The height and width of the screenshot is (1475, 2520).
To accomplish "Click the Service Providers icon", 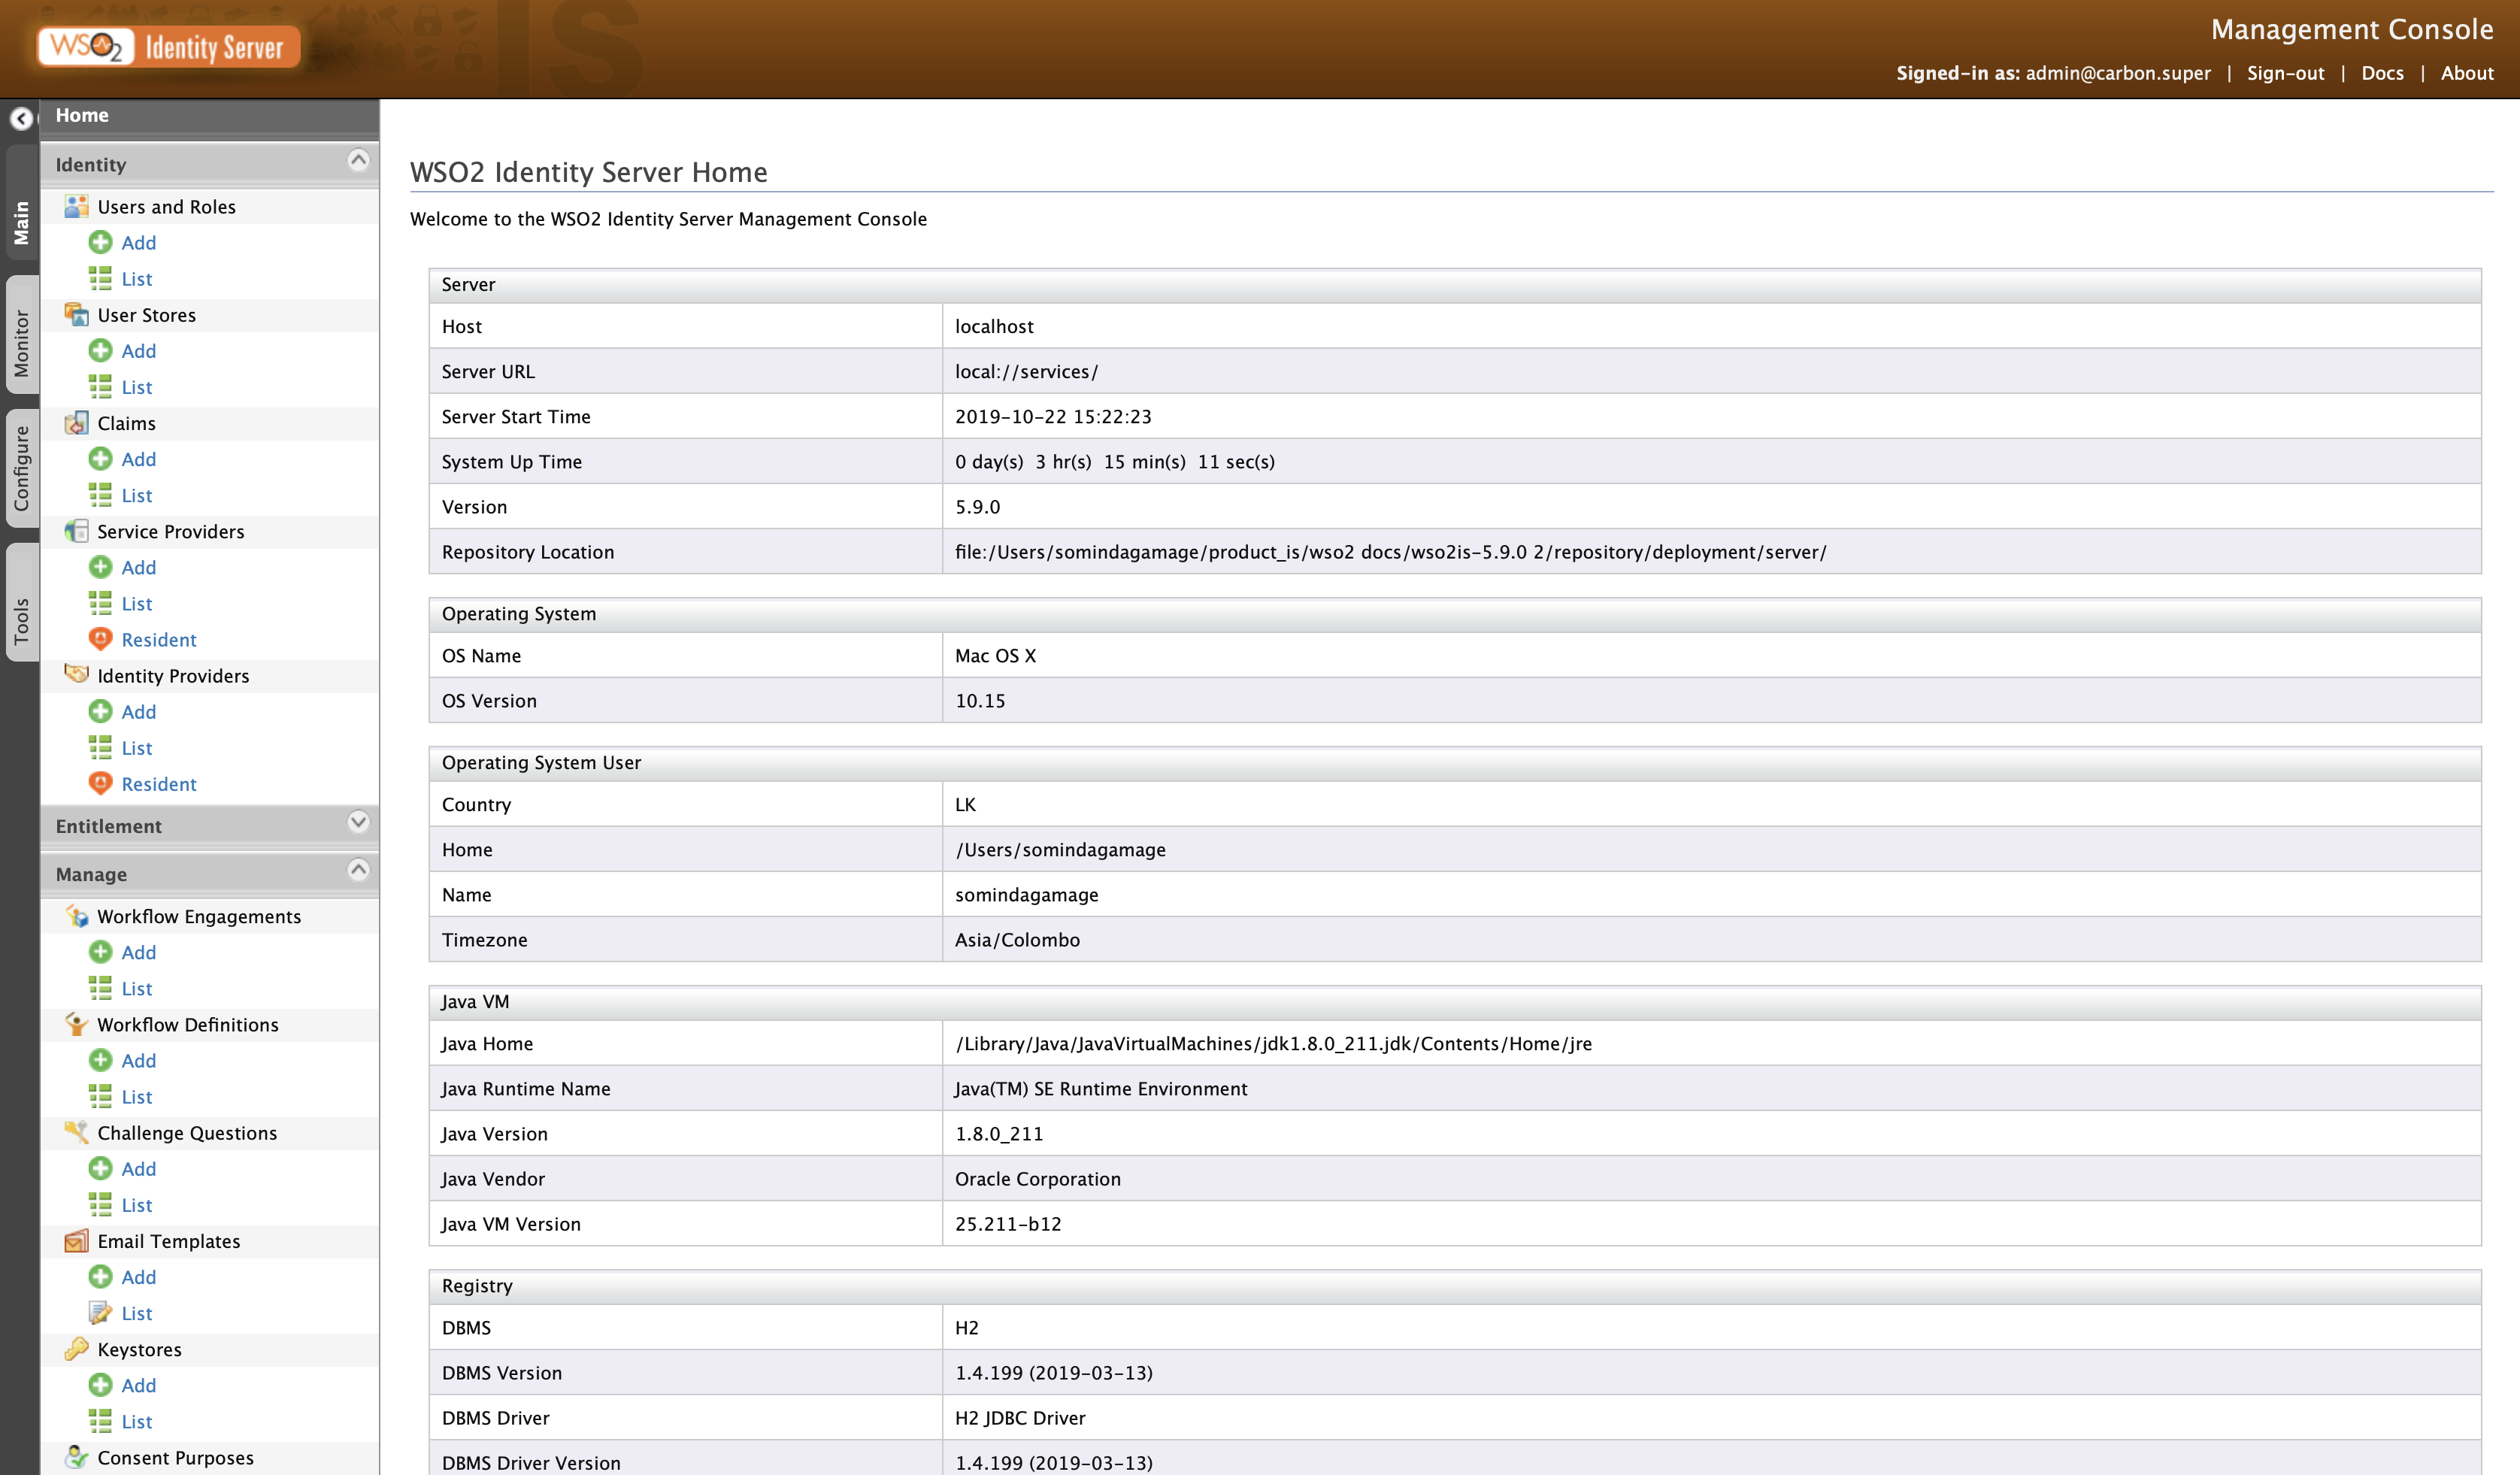I will [x=75, y=530].
